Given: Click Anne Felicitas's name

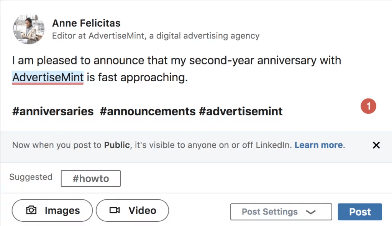Looking at the screenshot, I should tap(86, 23).
